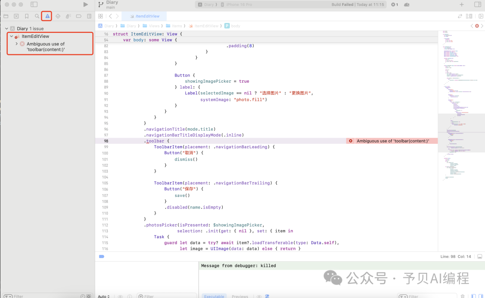Open the Library with plus button

(462, 4)
